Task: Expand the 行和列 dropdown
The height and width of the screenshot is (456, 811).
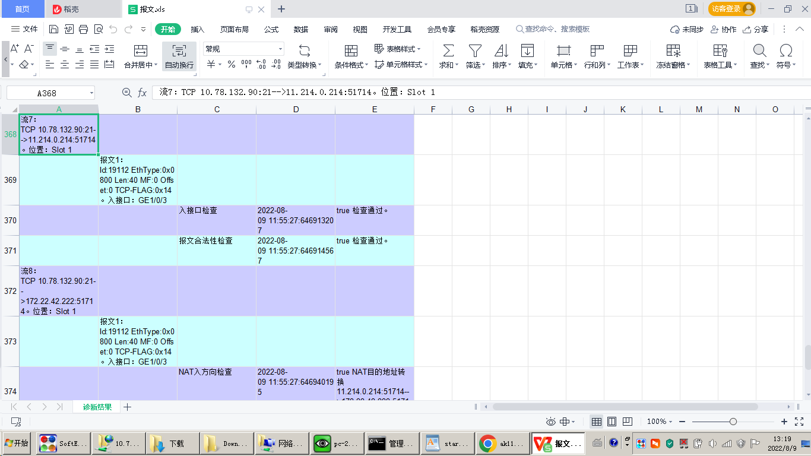Action: 607,65
